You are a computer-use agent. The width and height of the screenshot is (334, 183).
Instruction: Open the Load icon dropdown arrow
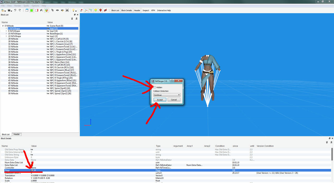click(x=5, y=11)
